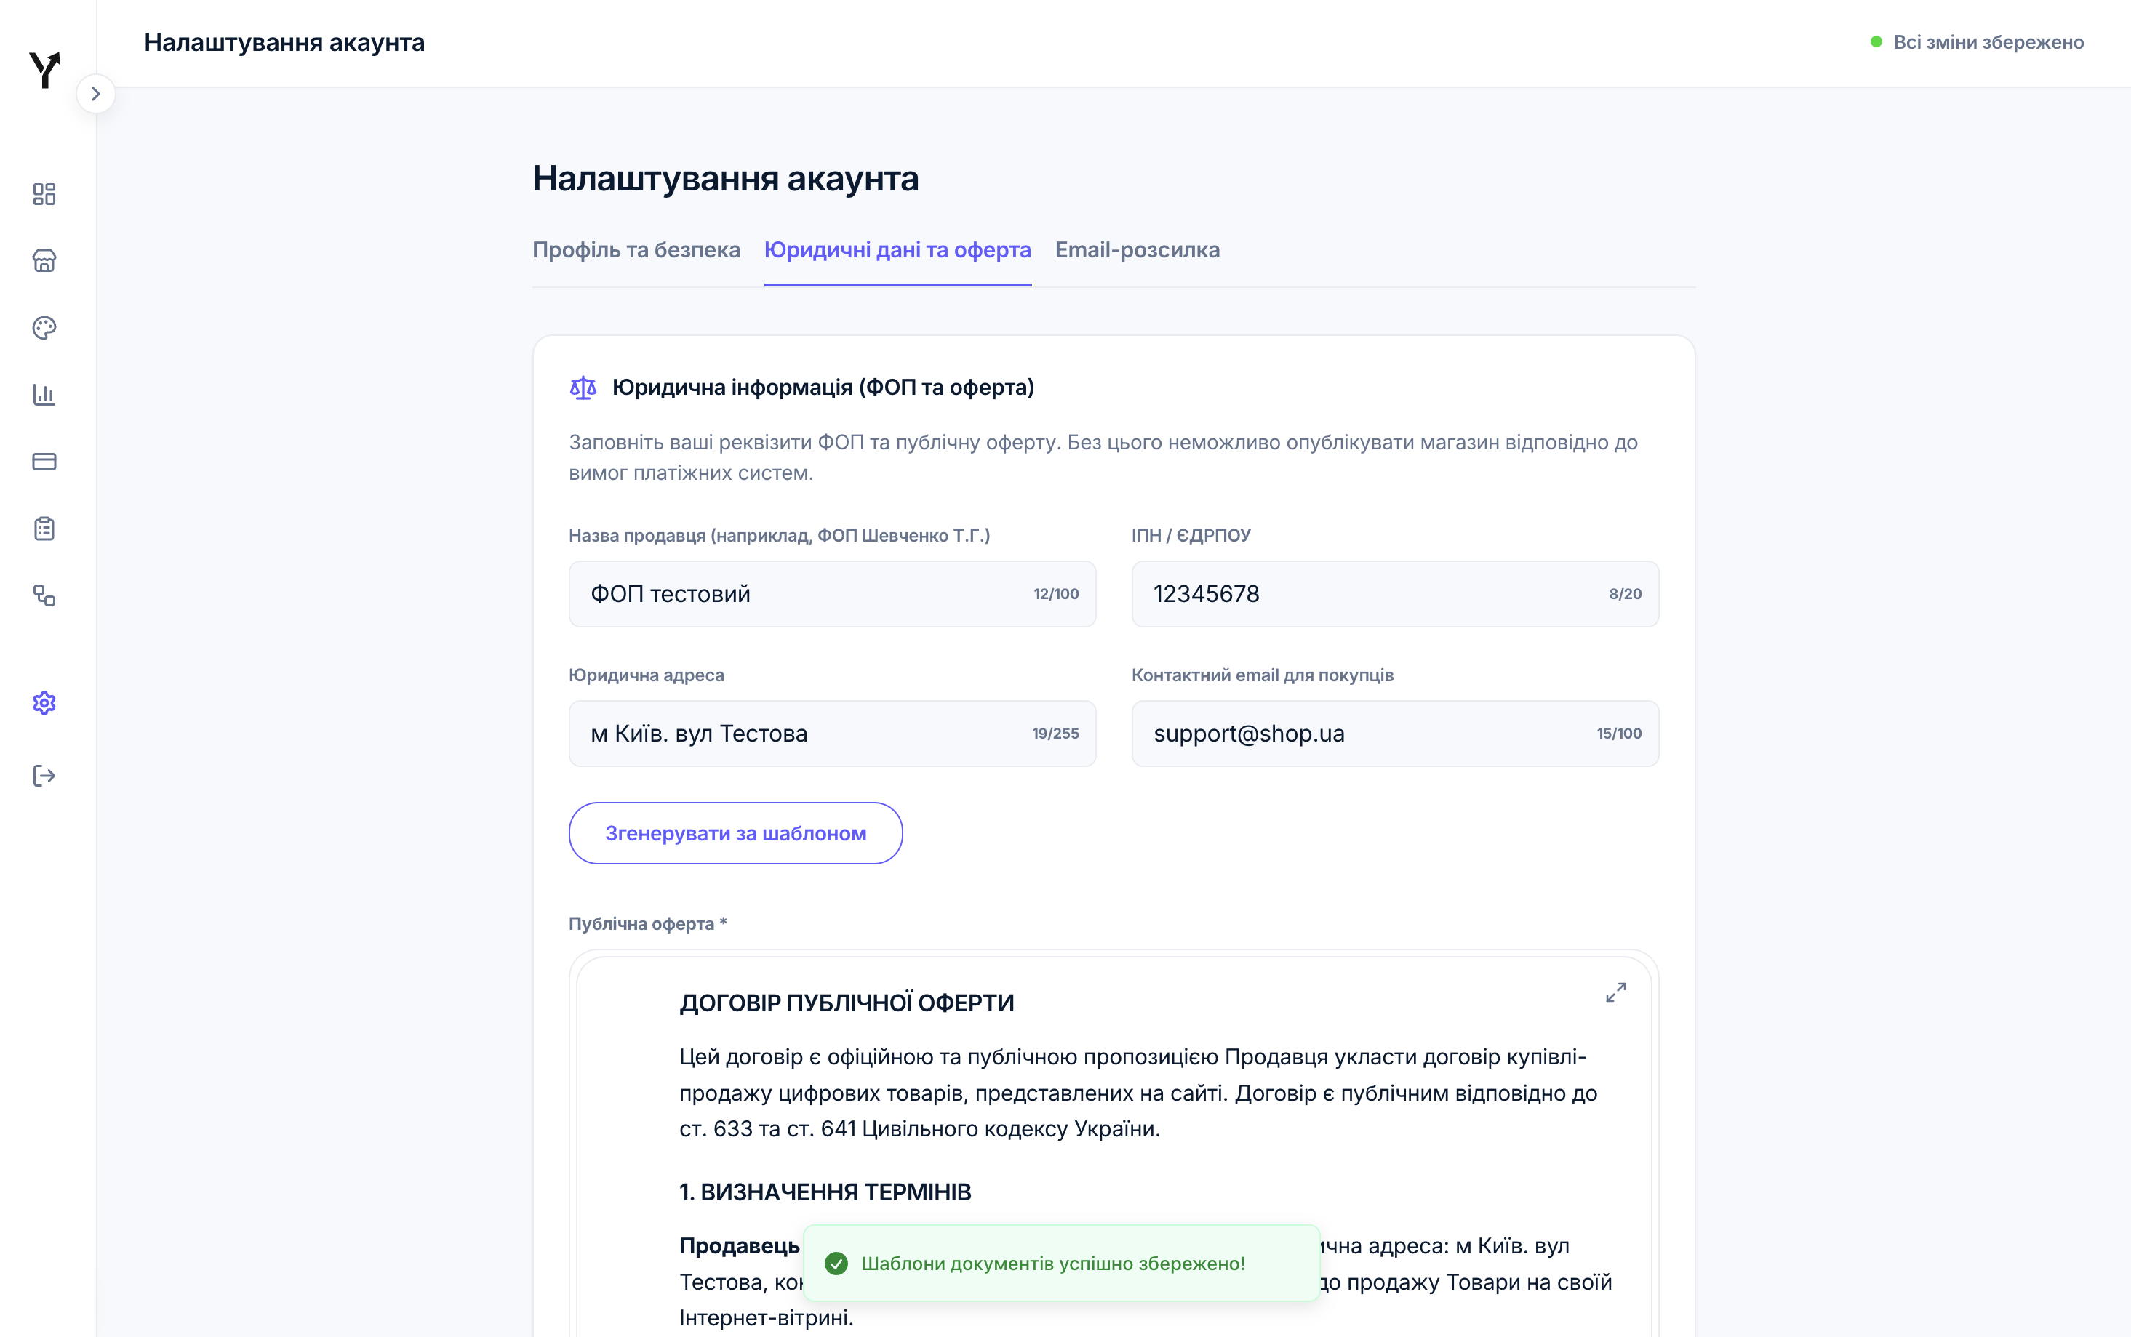
Task: Open the integrations flow icon
Action: [44, 595]
